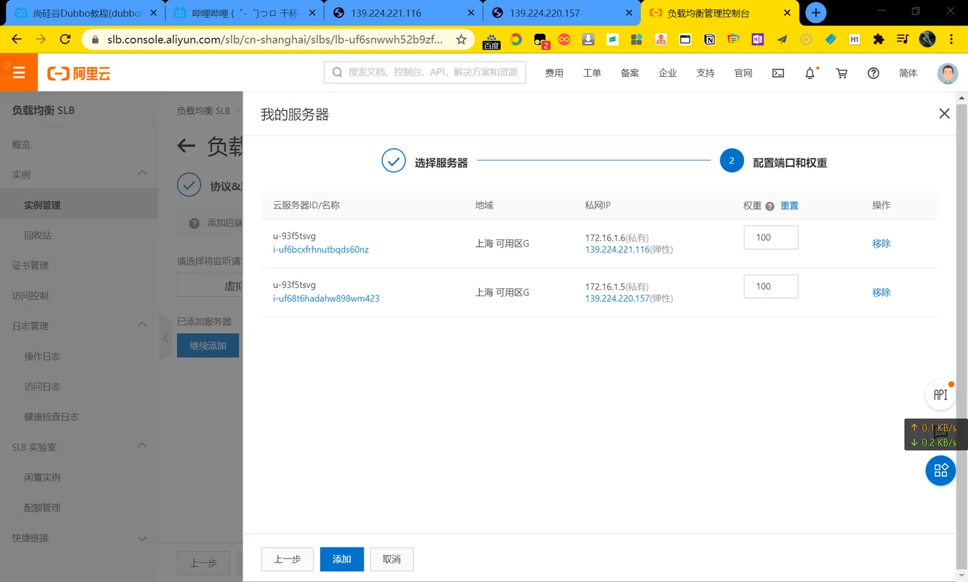Collapse the SLB 实验室 section
Image resolution: width=968 pixels, height=582 pixels.
click(x=142, y=446)
